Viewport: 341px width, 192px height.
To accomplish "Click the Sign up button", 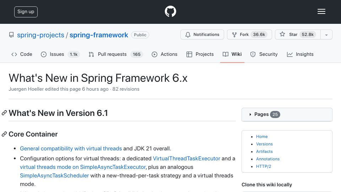I will pyautogui.click(x=26, y=12).
